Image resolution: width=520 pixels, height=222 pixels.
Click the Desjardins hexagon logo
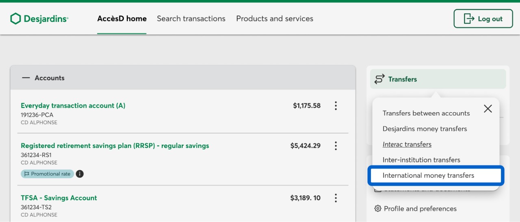click(15, 19)
